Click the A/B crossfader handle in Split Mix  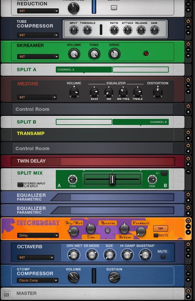(112, 179)
